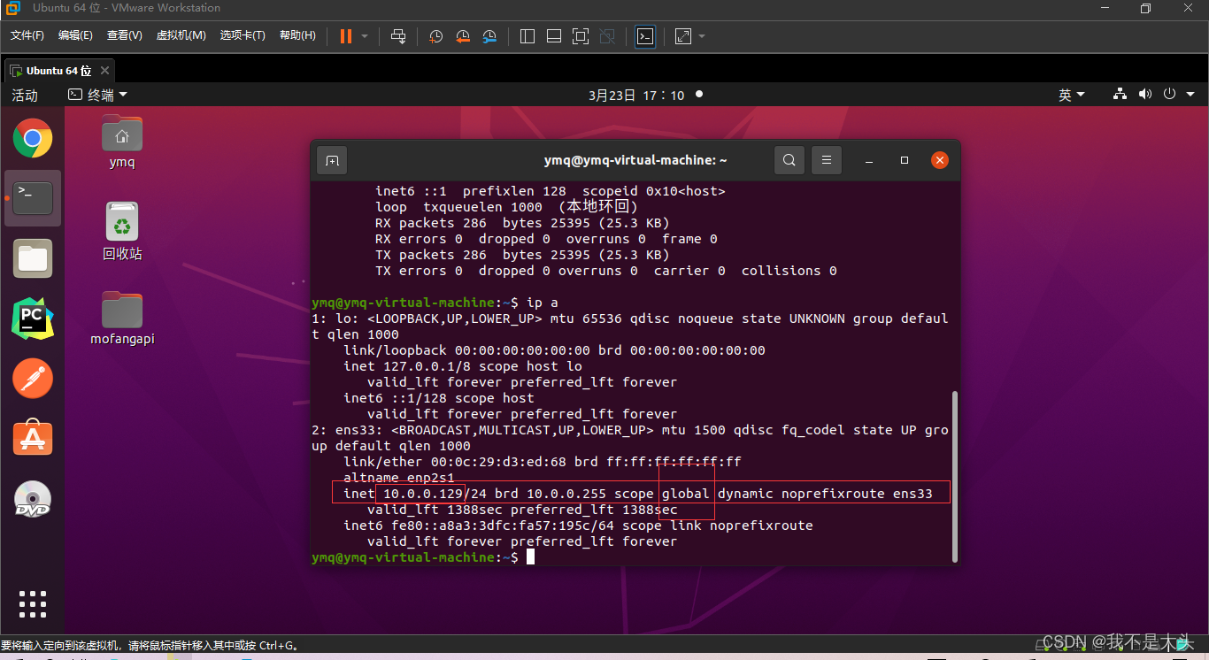Take a snapshot of this virtual machine
Image resolution: width=1209 pixels, height=660 pixels.
click(436, 36)
